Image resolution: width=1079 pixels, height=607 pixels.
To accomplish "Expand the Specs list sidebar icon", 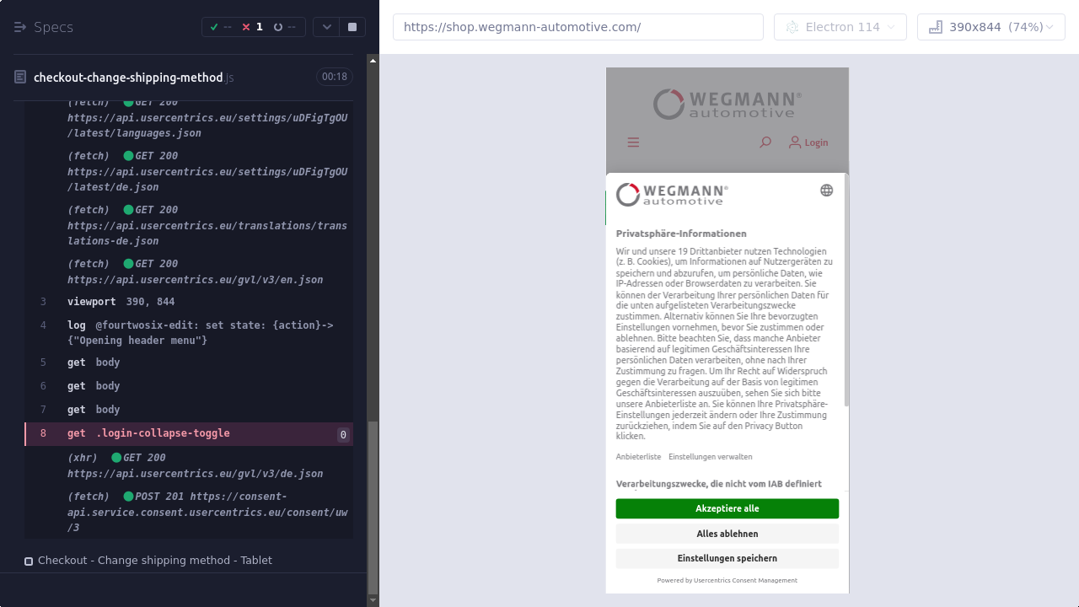I will [20, 27].
